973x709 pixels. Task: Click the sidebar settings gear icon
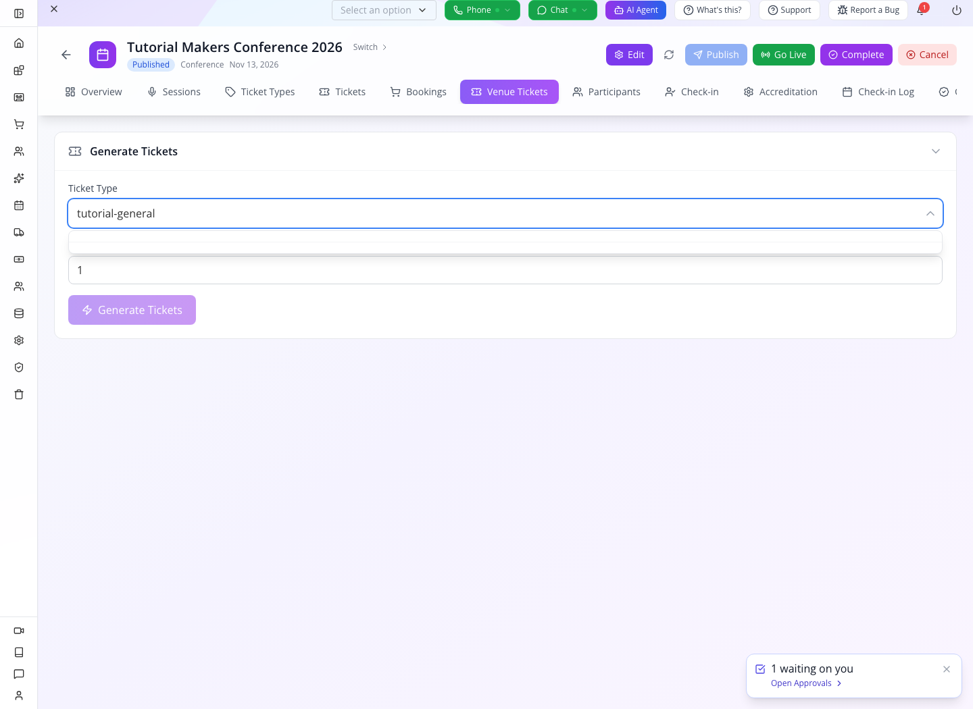coord(19,340)
